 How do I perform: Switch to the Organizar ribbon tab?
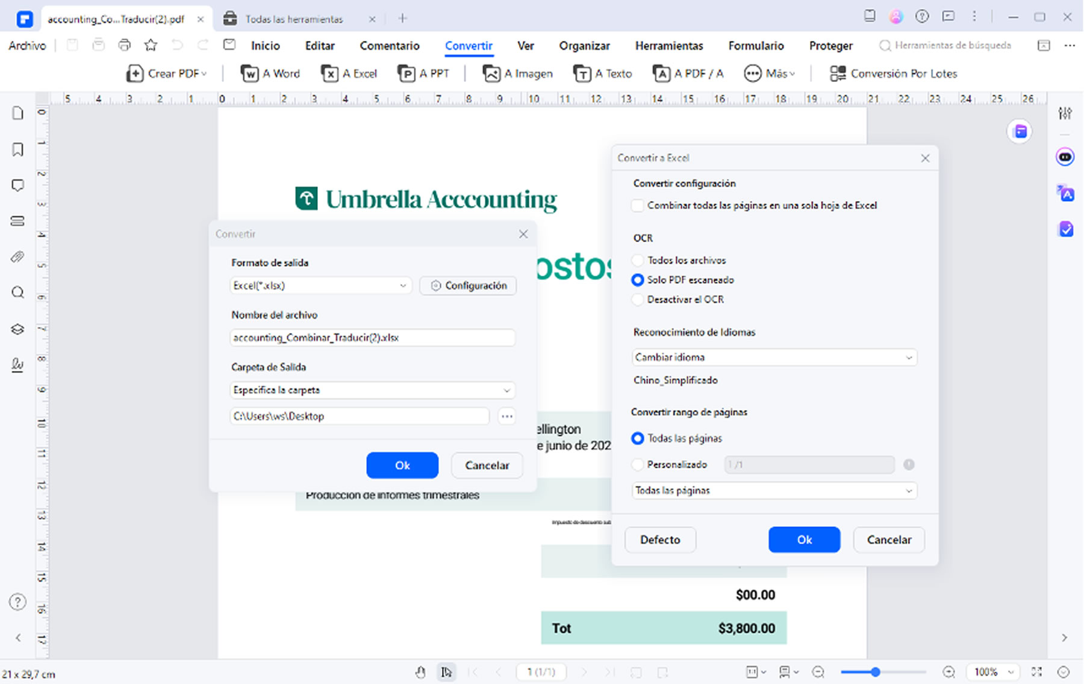pos(584,45)
